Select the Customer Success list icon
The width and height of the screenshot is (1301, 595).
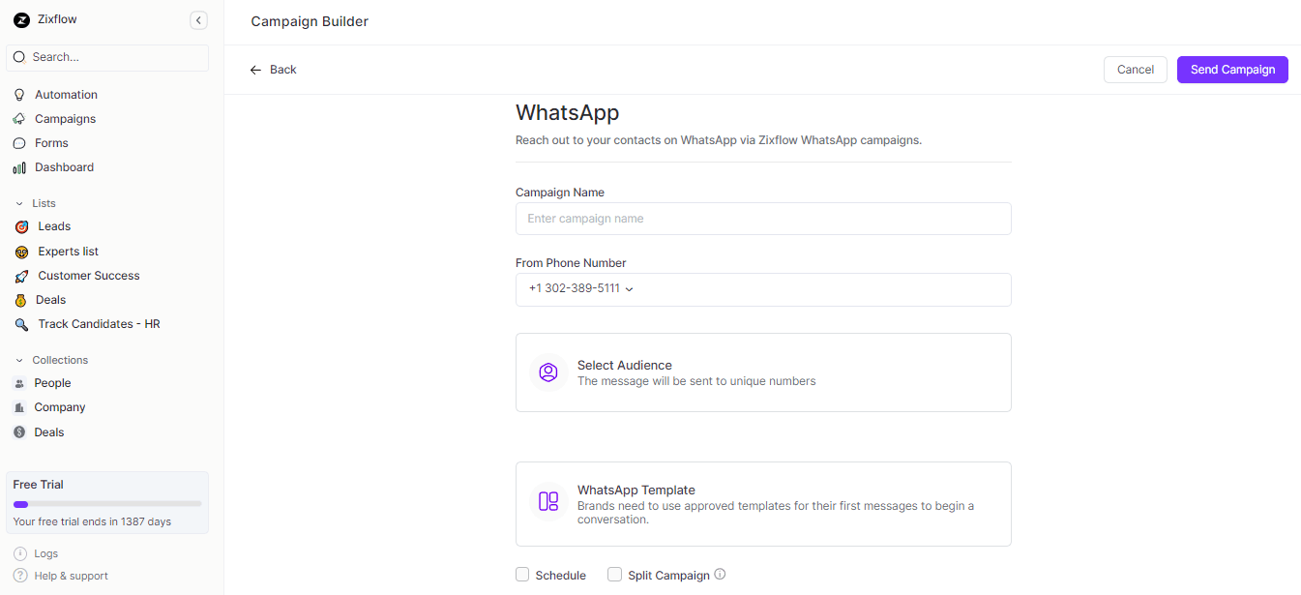point(20,275)
